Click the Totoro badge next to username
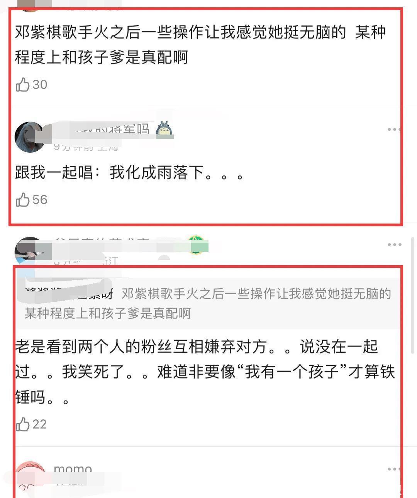The height and width of the screenshot is (498, 417). pyautogui.click(x=164, y=130)
